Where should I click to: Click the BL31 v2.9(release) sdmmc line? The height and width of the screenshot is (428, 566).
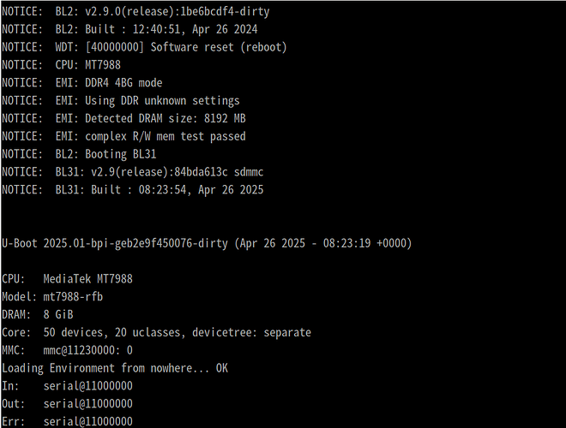[x=132, y=172]
